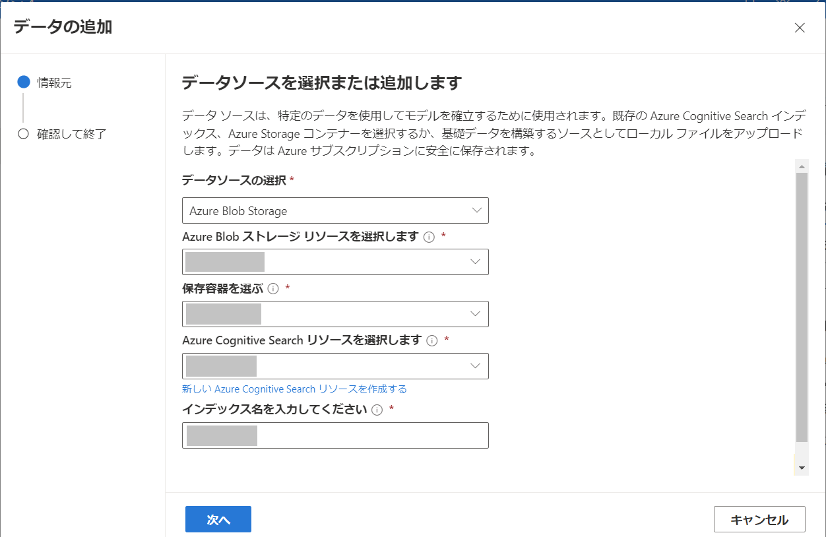Click the データの追加 dialog title
The image size is (826, 537).
click(63, 27)
